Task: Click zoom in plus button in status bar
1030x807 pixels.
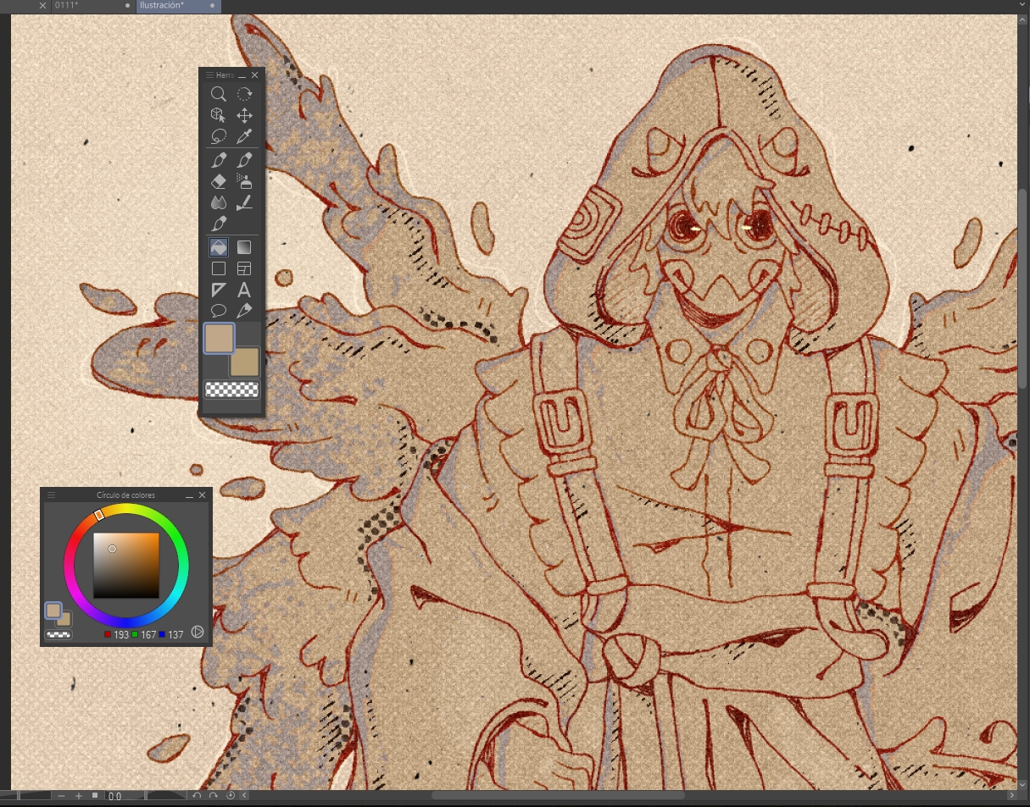Action: pyautogui.click(x=79, y=796)
